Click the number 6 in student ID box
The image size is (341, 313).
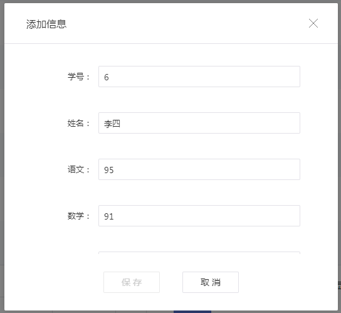tap(107, 77)
